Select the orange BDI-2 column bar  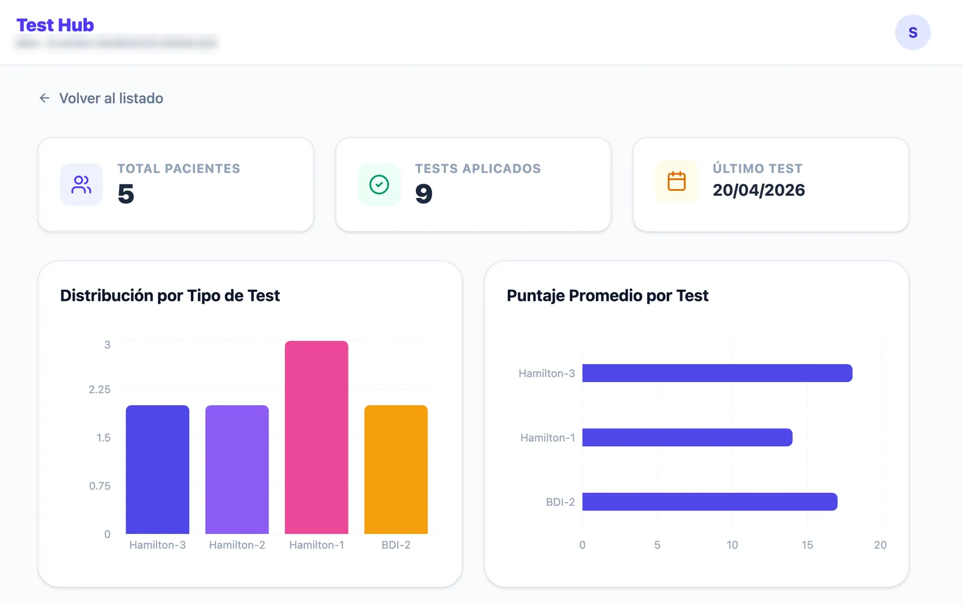pyautogui.click(x=396, y=470)
